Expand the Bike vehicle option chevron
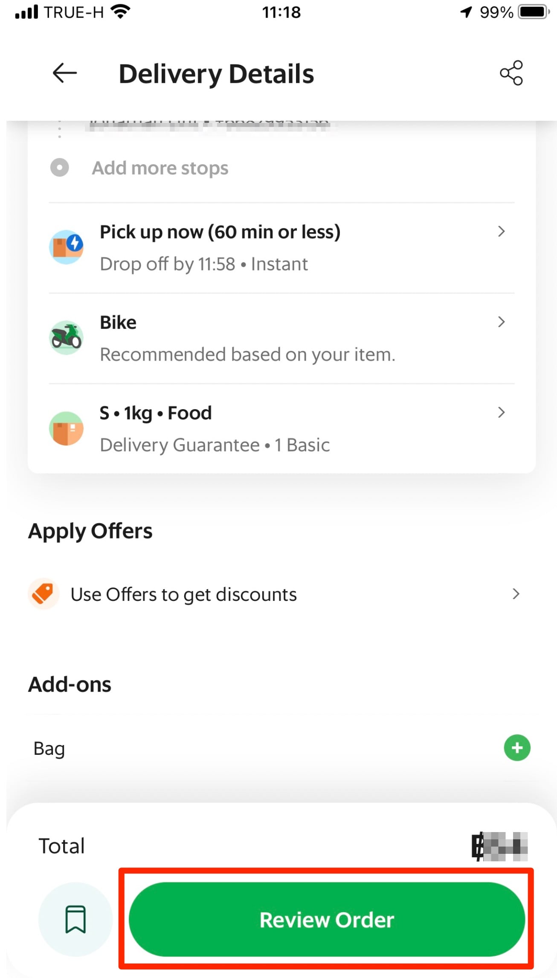Screen dimensions: 557x978 pyautogui.click(x=502, y=322)
